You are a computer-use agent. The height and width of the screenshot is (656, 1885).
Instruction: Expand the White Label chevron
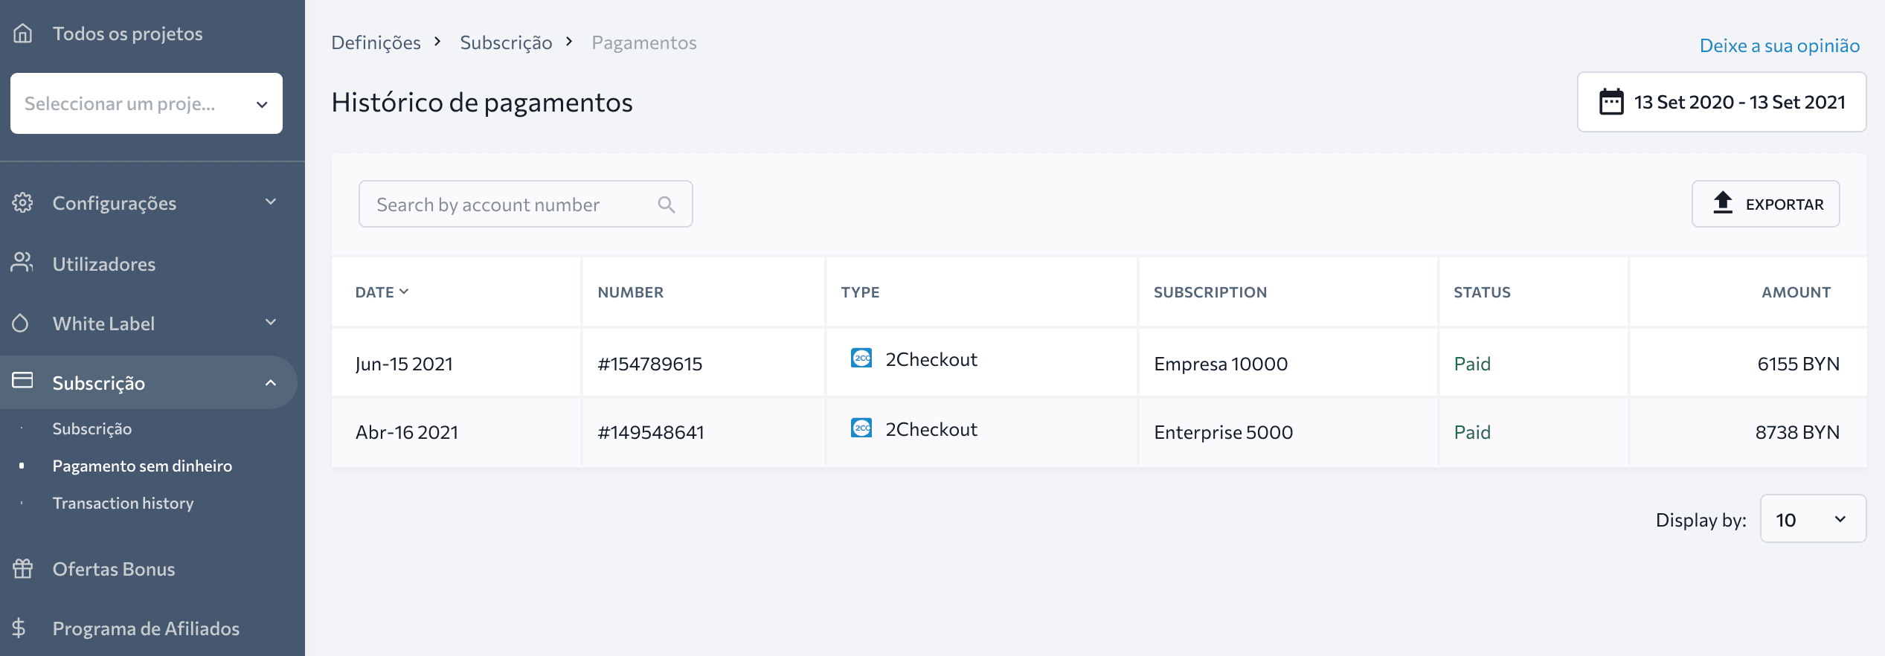(271, 323)
